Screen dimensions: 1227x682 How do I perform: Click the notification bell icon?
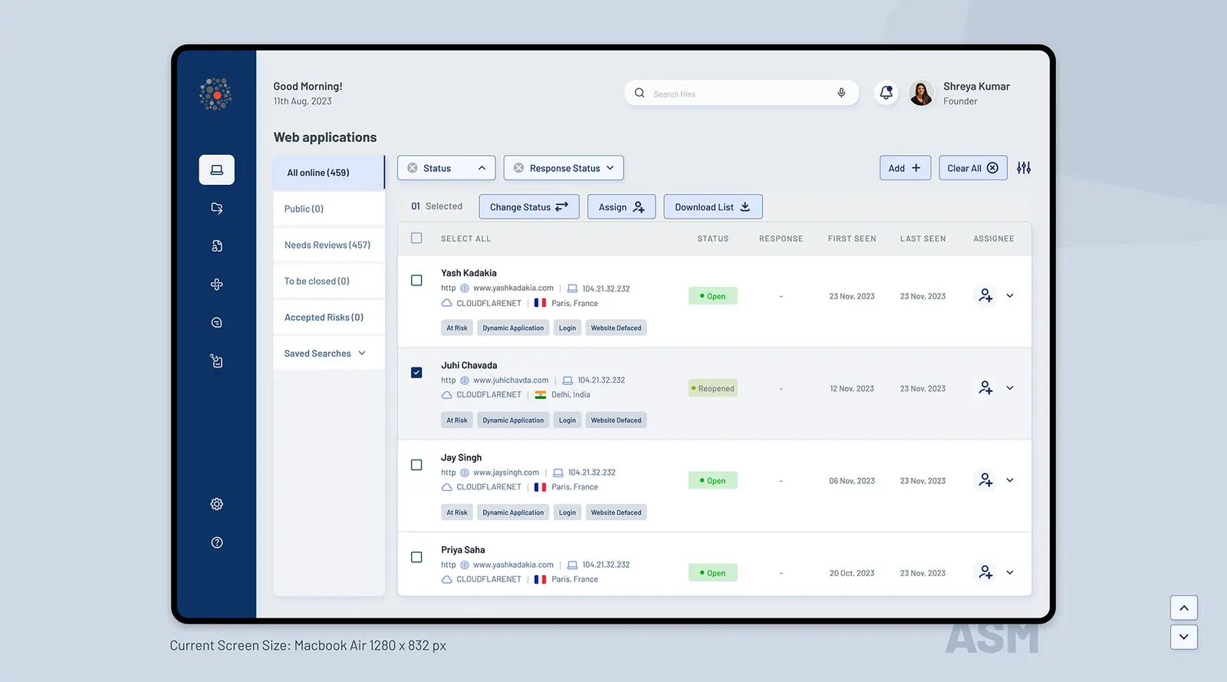tap(886, 93)
